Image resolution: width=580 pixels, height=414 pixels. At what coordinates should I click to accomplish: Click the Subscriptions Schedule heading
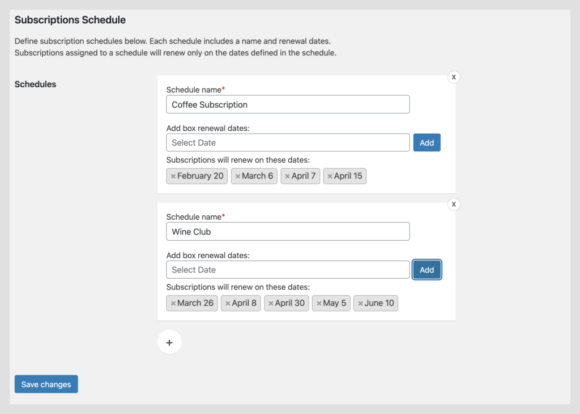coord(70,19)
